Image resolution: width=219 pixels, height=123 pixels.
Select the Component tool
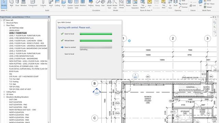click(x=33, y=3)
